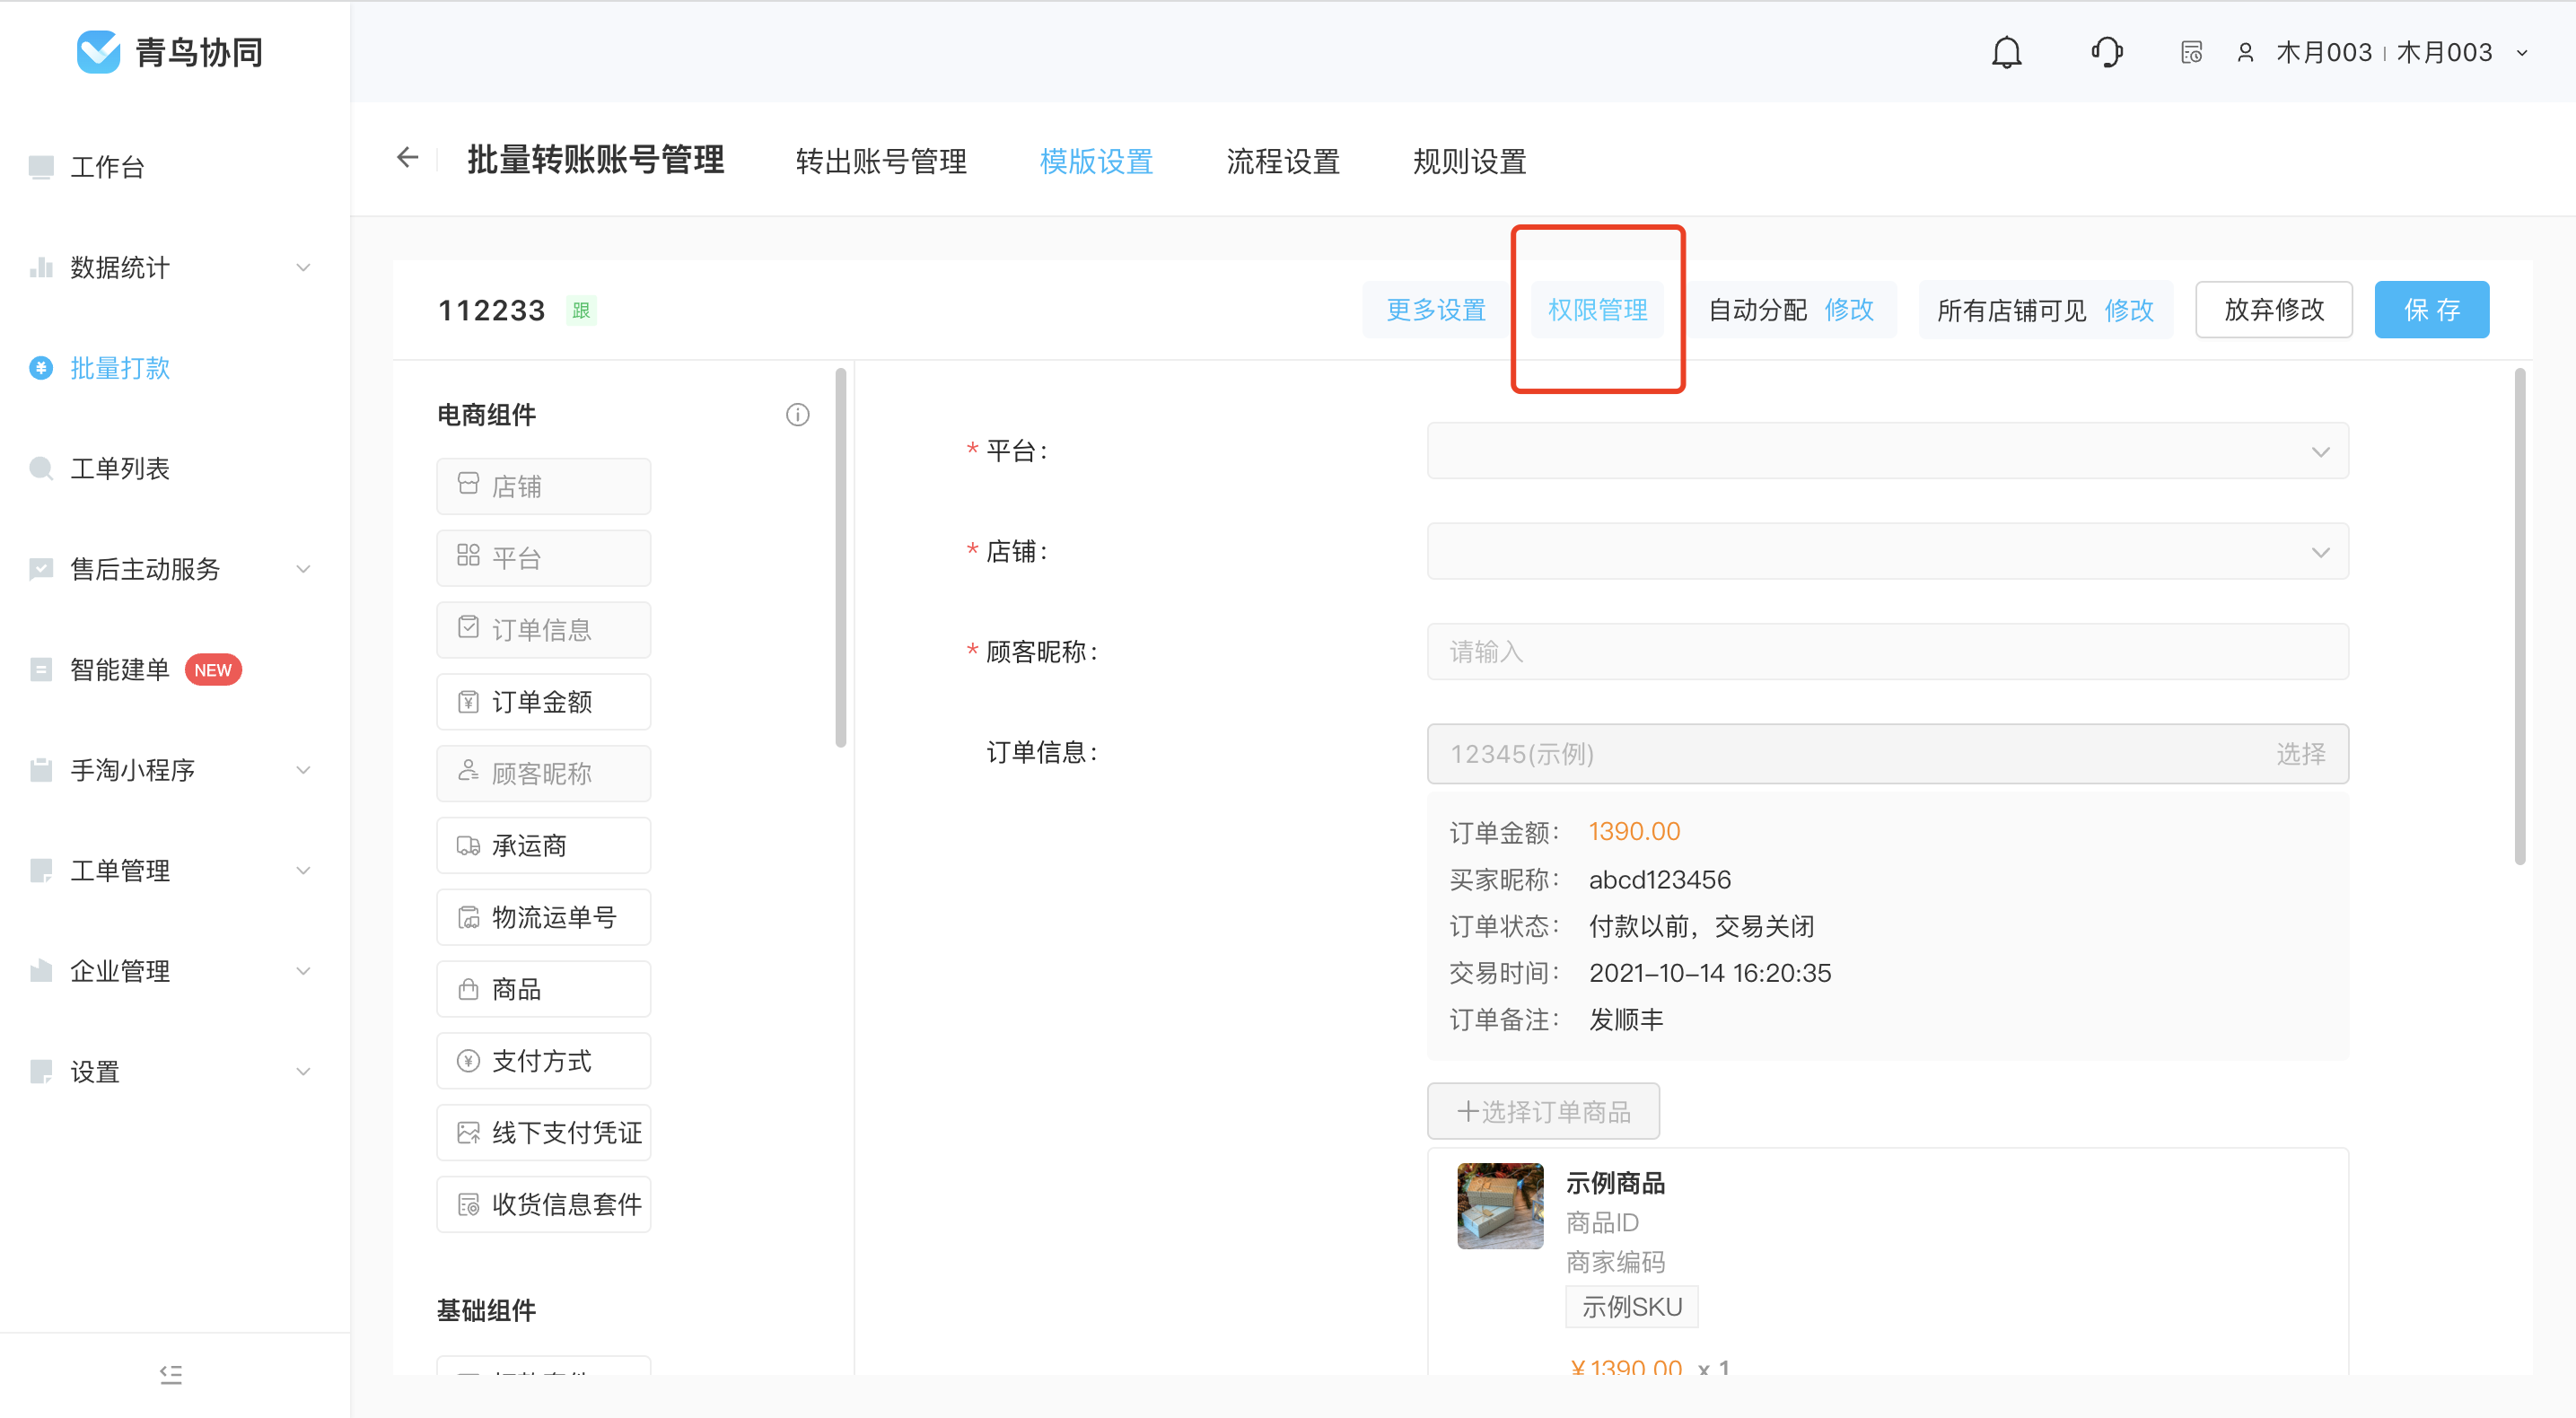The width and height of the screenshot is (2576, 1418).
Task: Click 放弃修改 button
Action: [x=2274, y=310]
